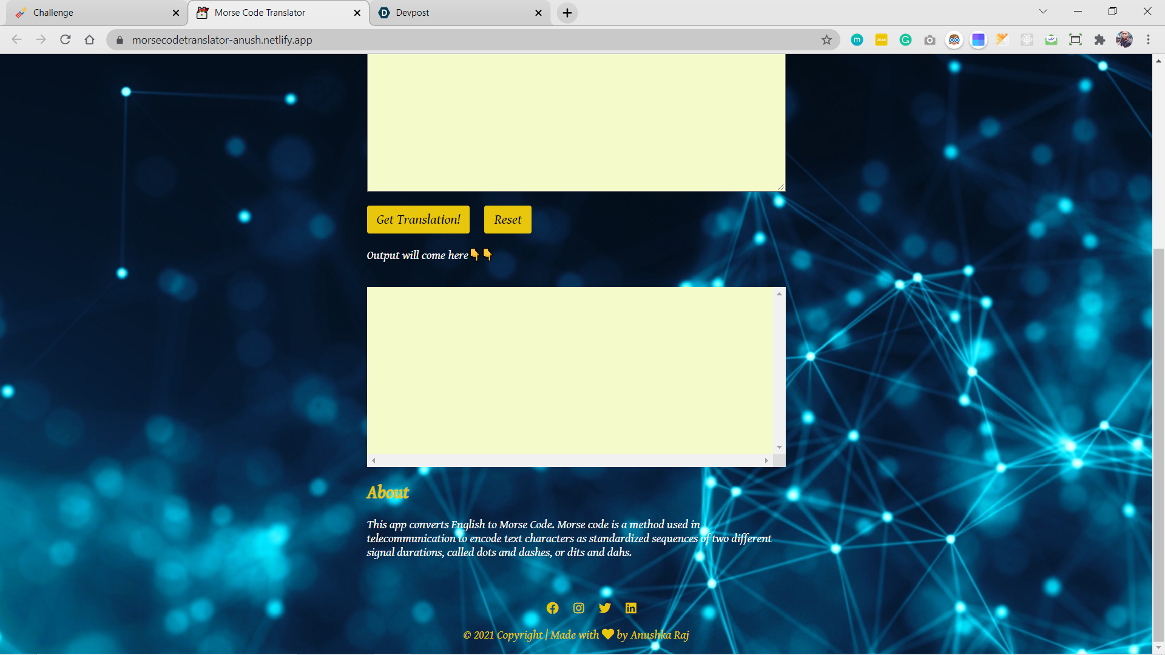The image size is (1165, 655).
Task: Click the Get Translation! button
Action: tap(418, 220)
